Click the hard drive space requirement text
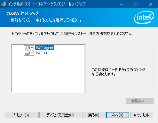The image size is (158, 123). point(118,72)
